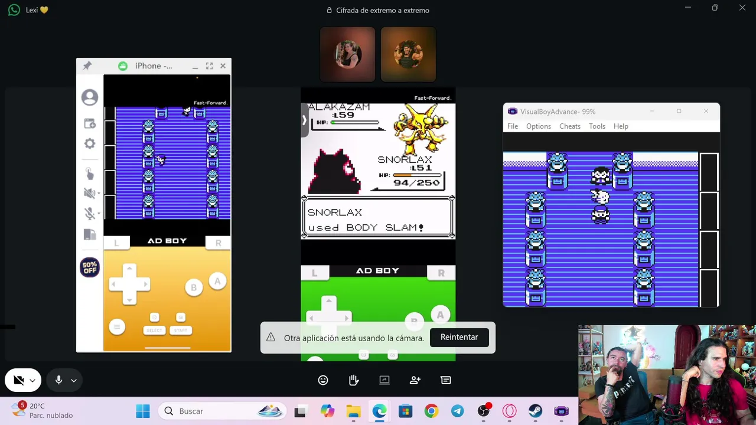The width and height of the screenshot is (756, 425).
Task: Tap the A button on yellow emulator
Action: pyautogui.click(x=217, y=282)
